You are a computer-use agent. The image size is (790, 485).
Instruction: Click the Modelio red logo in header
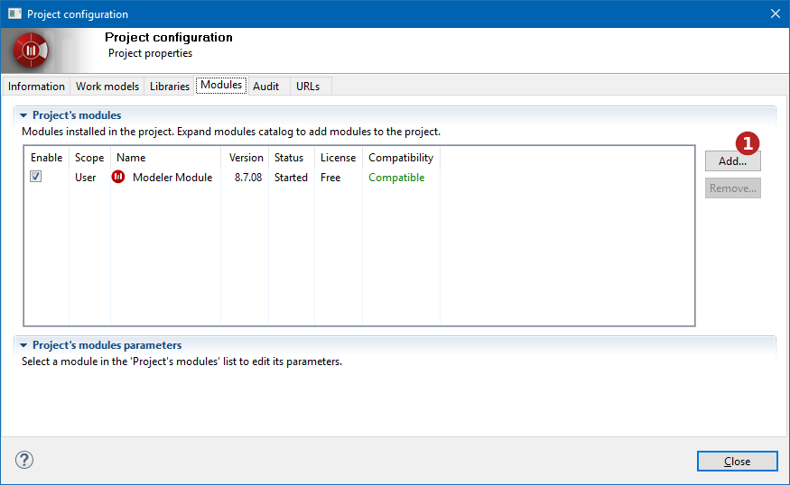31,50
